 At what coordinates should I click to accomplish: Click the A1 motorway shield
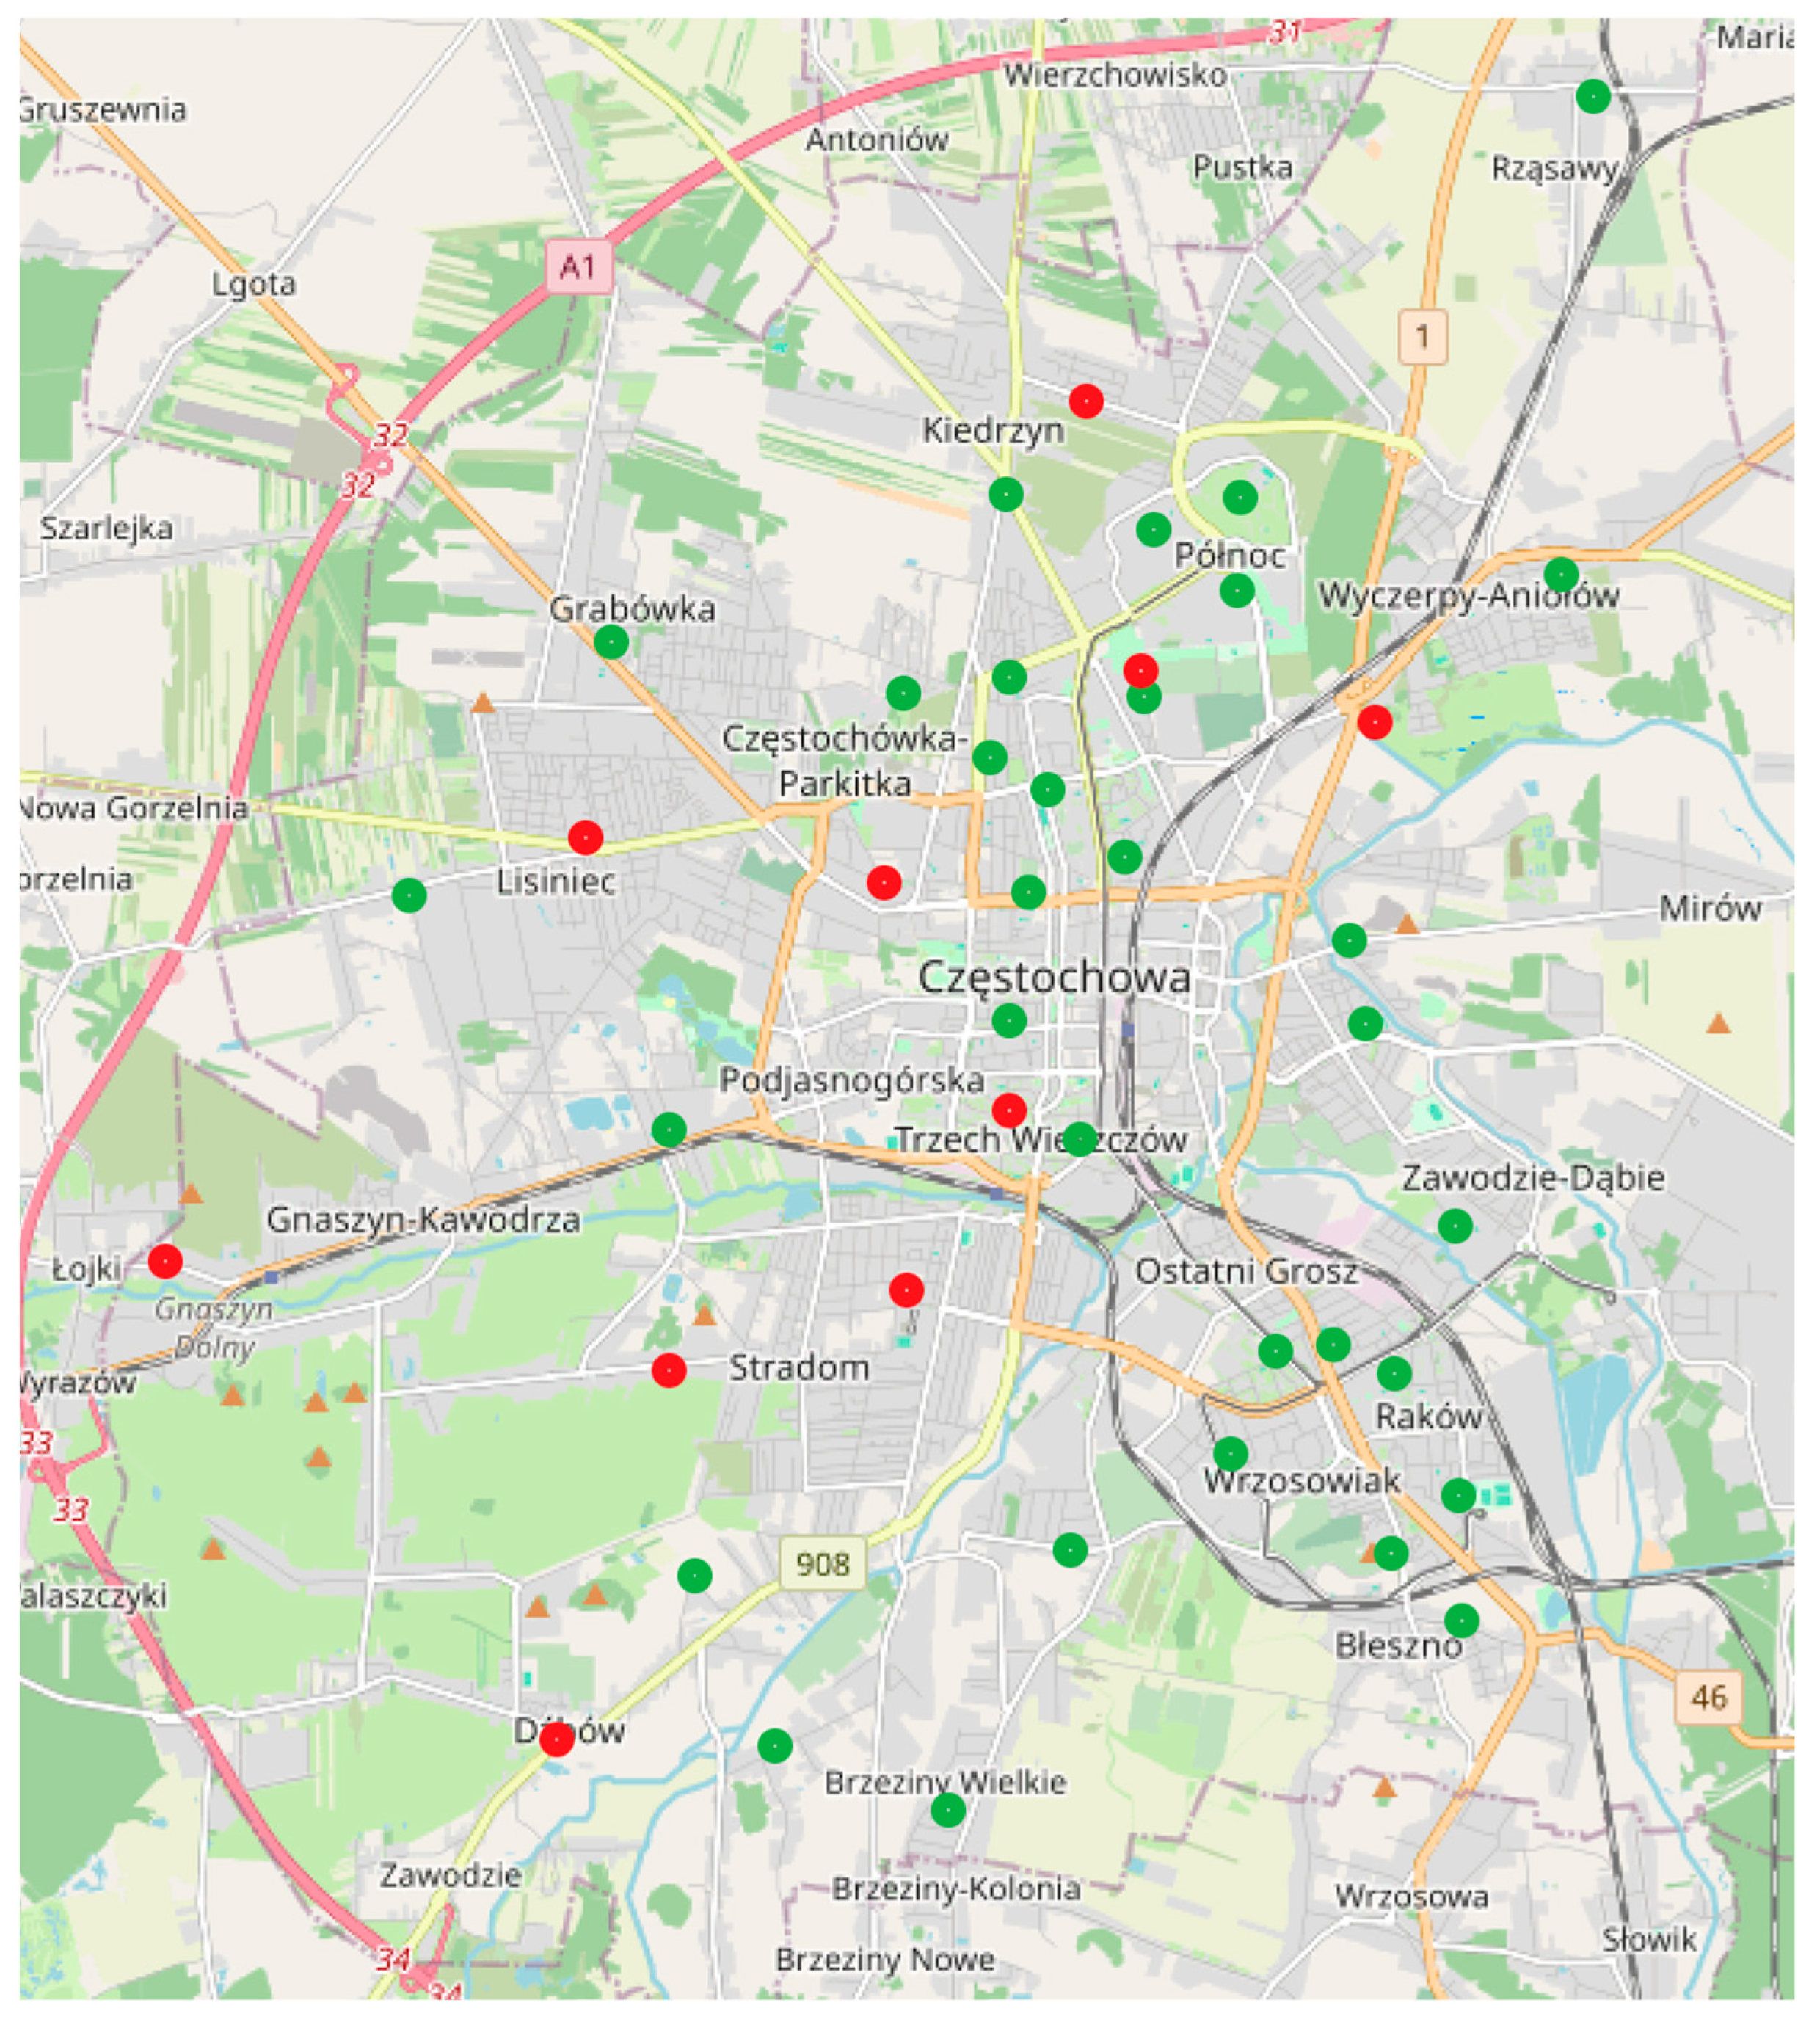(578, 267)
